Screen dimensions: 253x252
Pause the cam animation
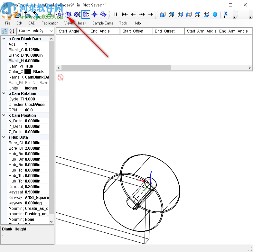pyautogui.click(x=116, y=14)
